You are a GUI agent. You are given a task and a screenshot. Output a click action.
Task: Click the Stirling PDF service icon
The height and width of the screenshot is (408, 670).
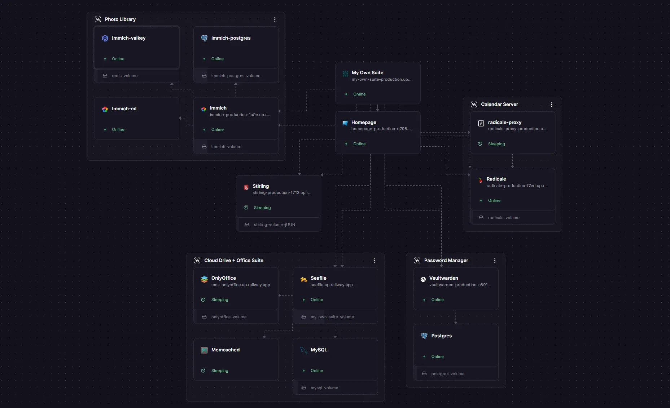click(246, 187)
